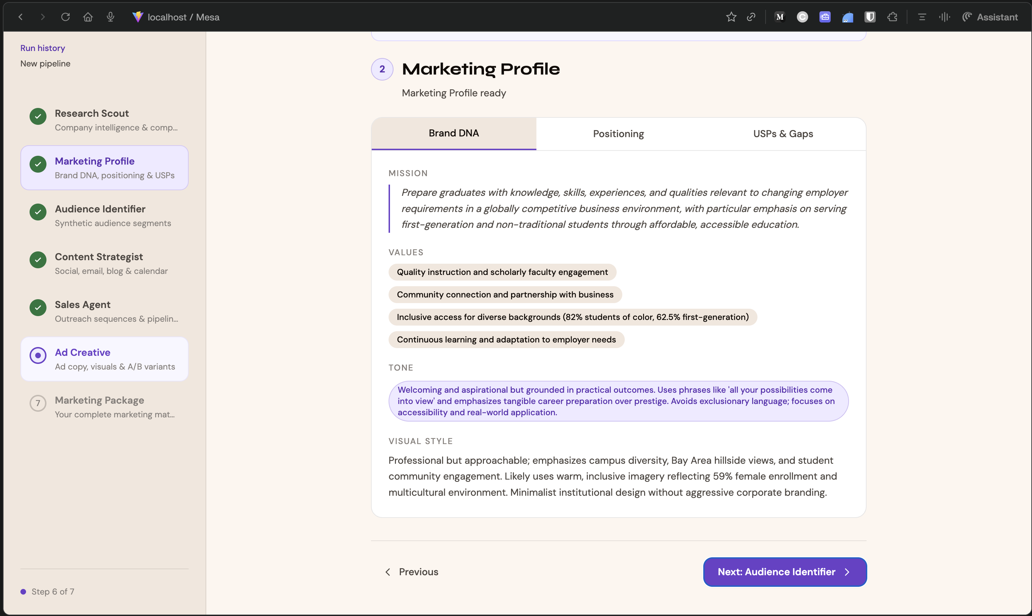Open the extensions puzzle icon
Image resolution: width=1032 pixels, height=616 pixels.
click(x=892, y=17)
